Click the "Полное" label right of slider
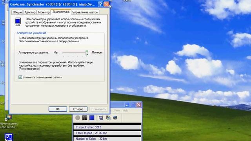This screenshot has width=251, height=141. point(97,52)
